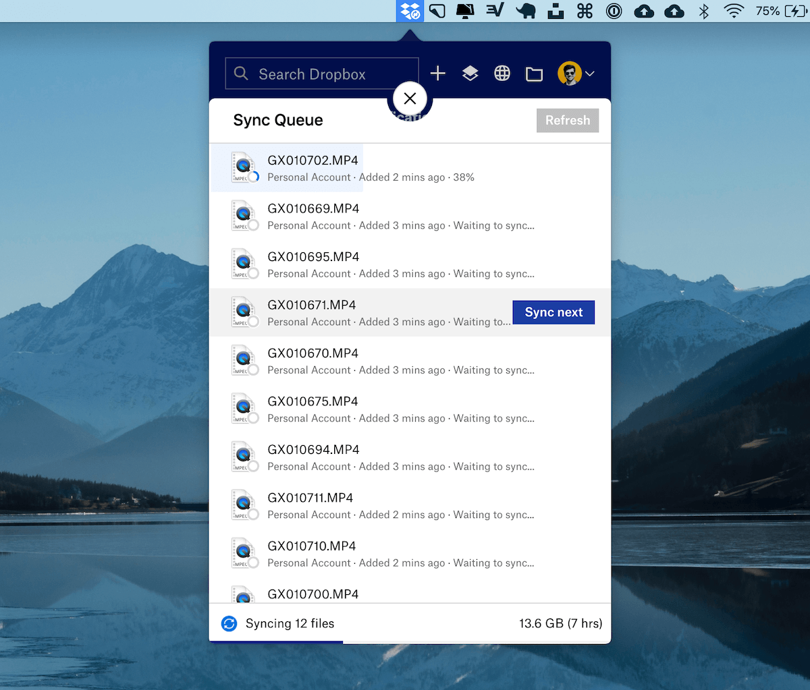Click the sync icon beside Syncing 12 files
This screenshot has height=690, width=810.
(230, 624)
